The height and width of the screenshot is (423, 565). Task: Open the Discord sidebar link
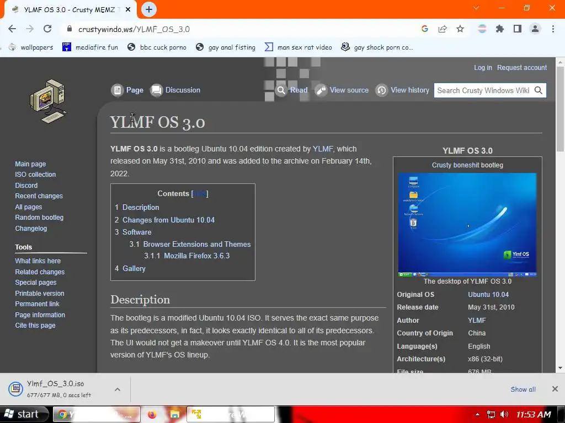26,185
